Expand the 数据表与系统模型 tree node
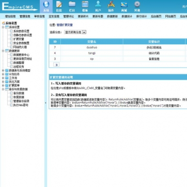 tap(3, 70)
